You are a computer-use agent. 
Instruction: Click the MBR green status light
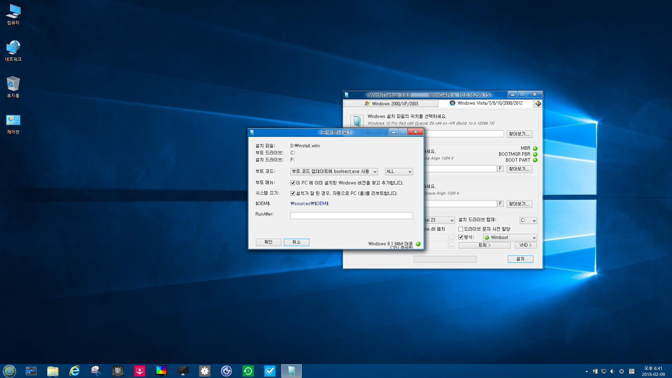[x=535, y=148]
